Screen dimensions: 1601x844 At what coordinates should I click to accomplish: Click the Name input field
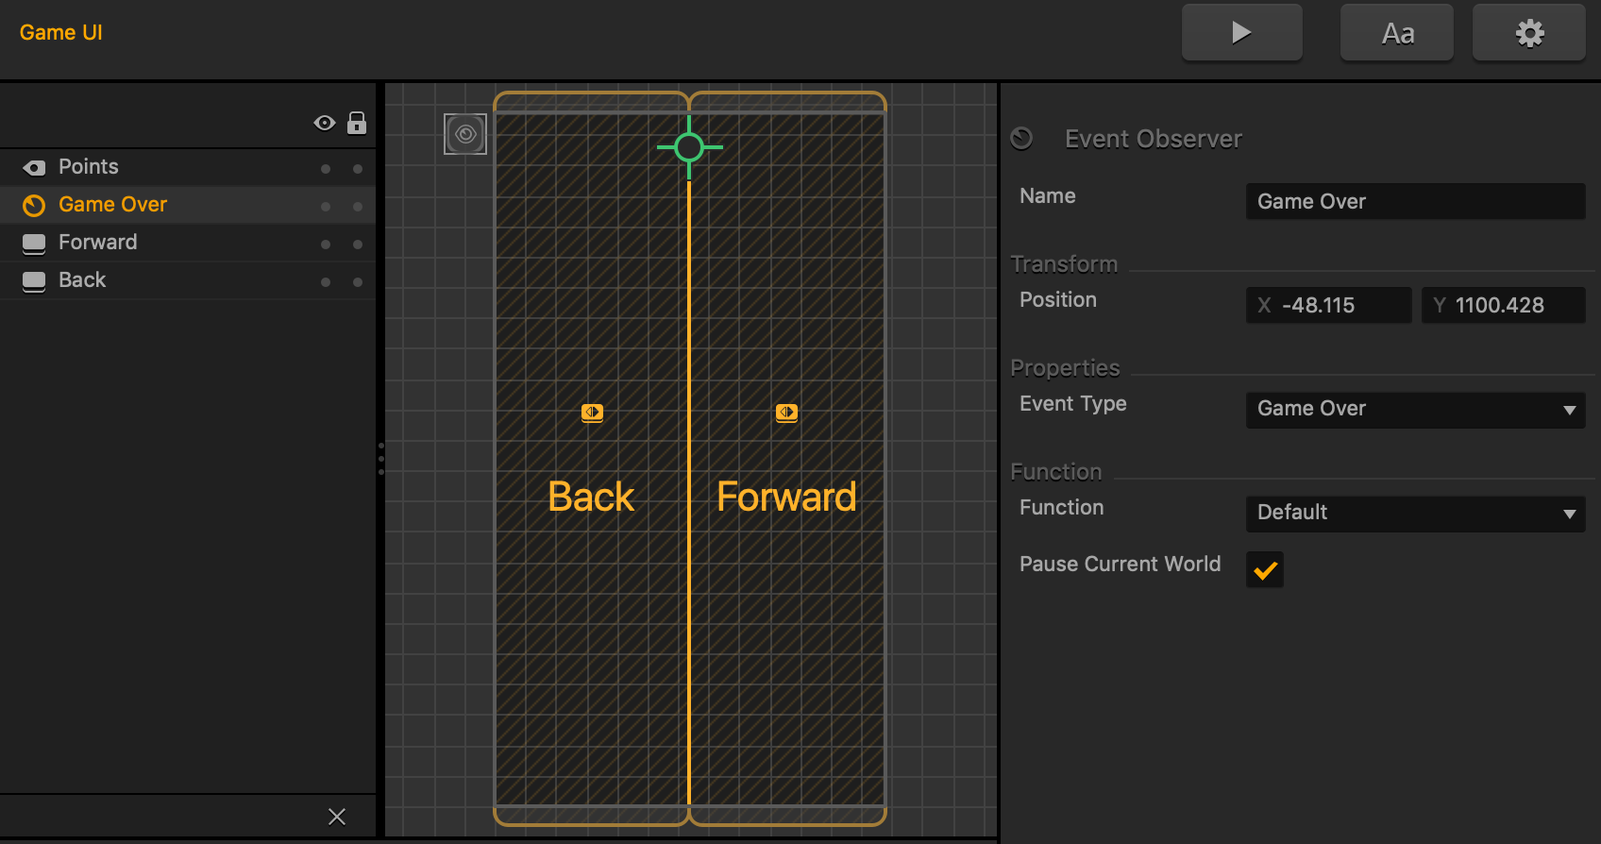[x=1416, y=201]
